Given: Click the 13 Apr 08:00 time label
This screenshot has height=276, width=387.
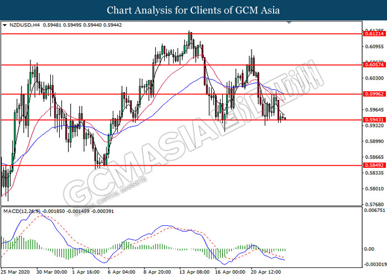Looking at the screenshot, I should [193, 272].
